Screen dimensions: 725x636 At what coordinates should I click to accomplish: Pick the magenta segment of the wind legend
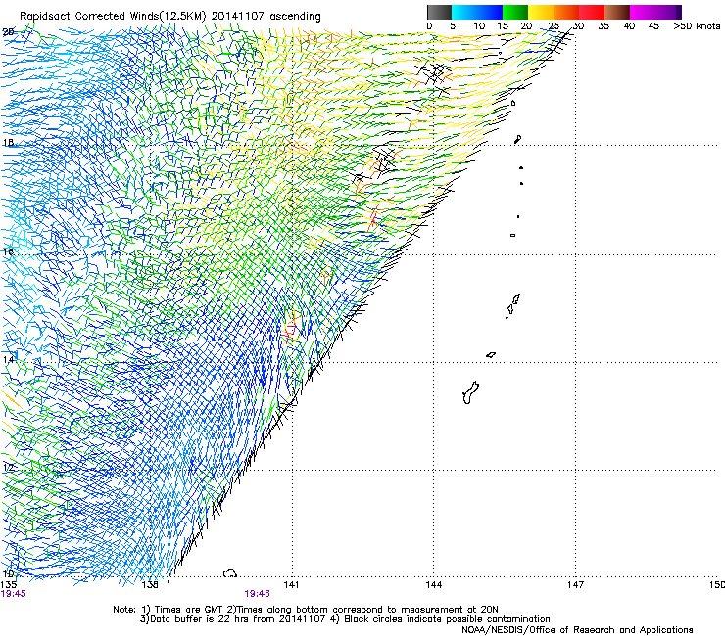coord(643,12)
